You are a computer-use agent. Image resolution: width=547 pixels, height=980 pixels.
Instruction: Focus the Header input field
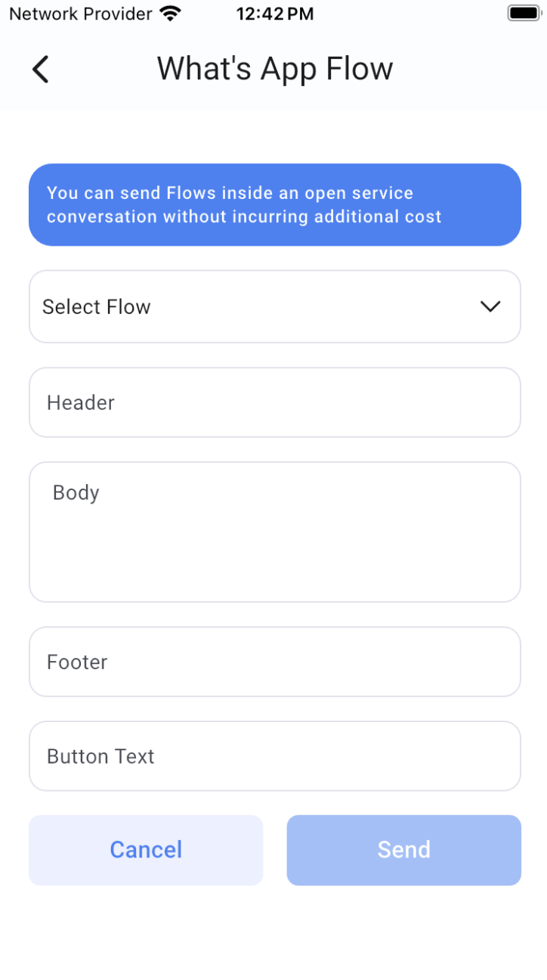click(x=274, y=402)
